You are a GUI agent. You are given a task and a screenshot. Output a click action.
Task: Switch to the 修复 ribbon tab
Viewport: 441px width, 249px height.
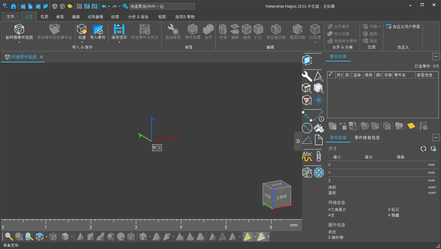coord(60,17)
